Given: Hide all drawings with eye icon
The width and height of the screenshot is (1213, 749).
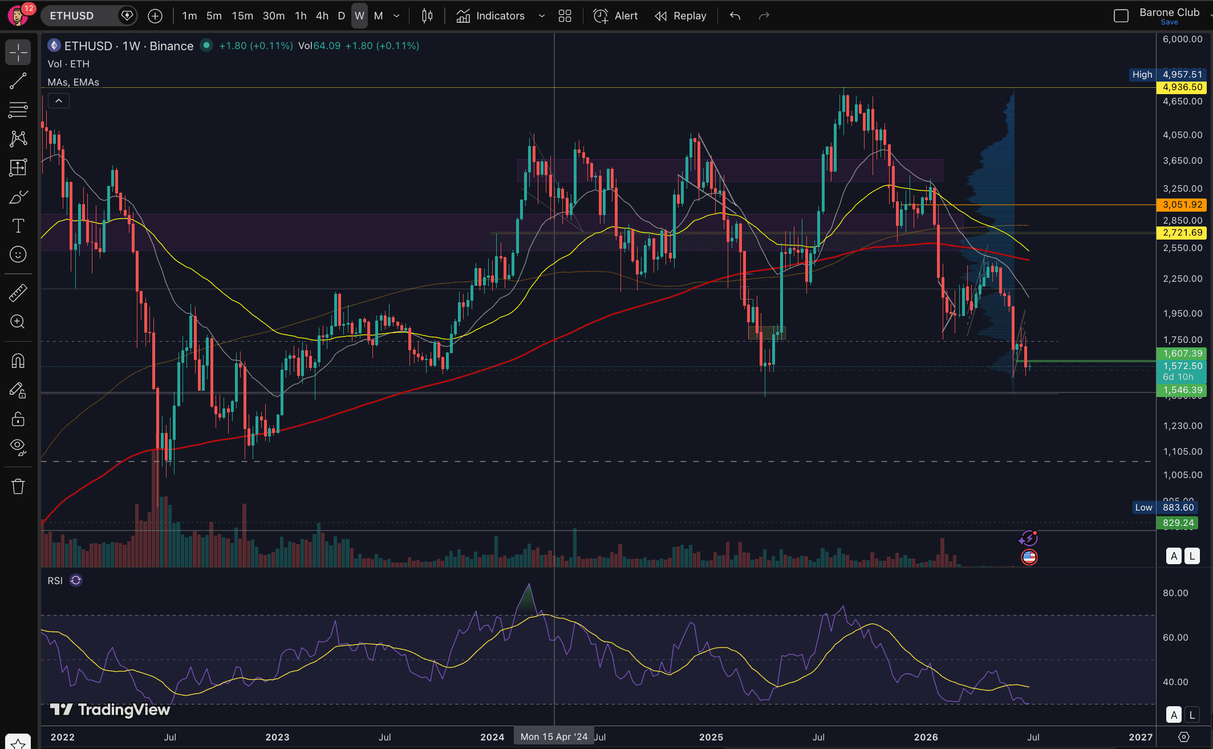Looking at the screenshot, I should coord(18,447).
